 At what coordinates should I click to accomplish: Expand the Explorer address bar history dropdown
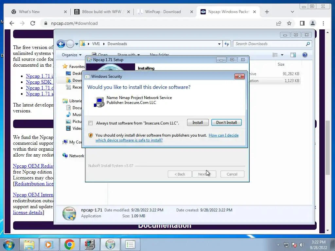219,44
